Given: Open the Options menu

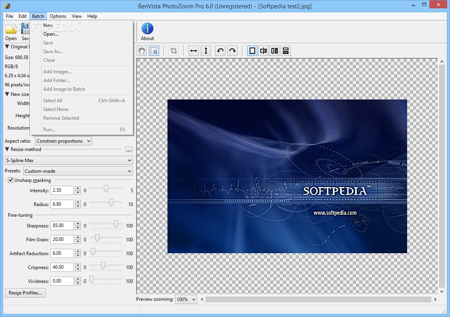Looking at the screenshot, I should coord(58,16).
